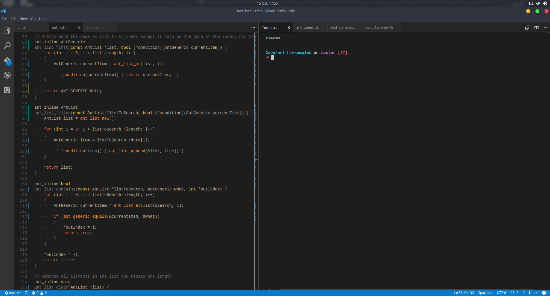Split the right editor group
The image size is (550, 296).
(x=537, y=28)
